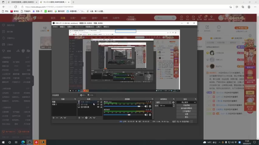The height and width of the screenshot is (145, 259).
Task: Open the Help menu in OBS
Action: 107,27
